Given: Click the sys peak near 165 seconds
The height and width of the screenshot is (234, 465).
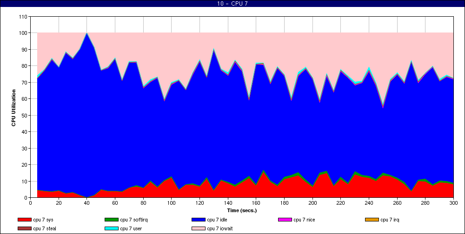Looking at the screenshot, I should [x=263, y=171].
